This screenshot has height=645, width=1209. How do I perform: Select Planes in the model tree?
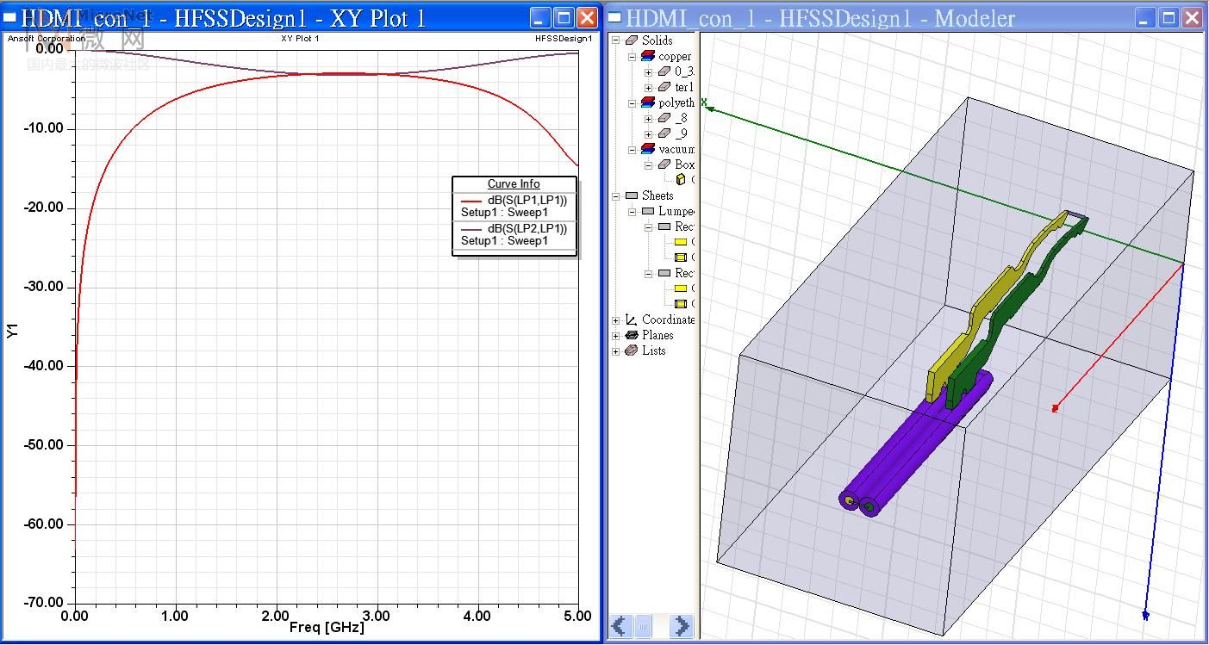657,335
